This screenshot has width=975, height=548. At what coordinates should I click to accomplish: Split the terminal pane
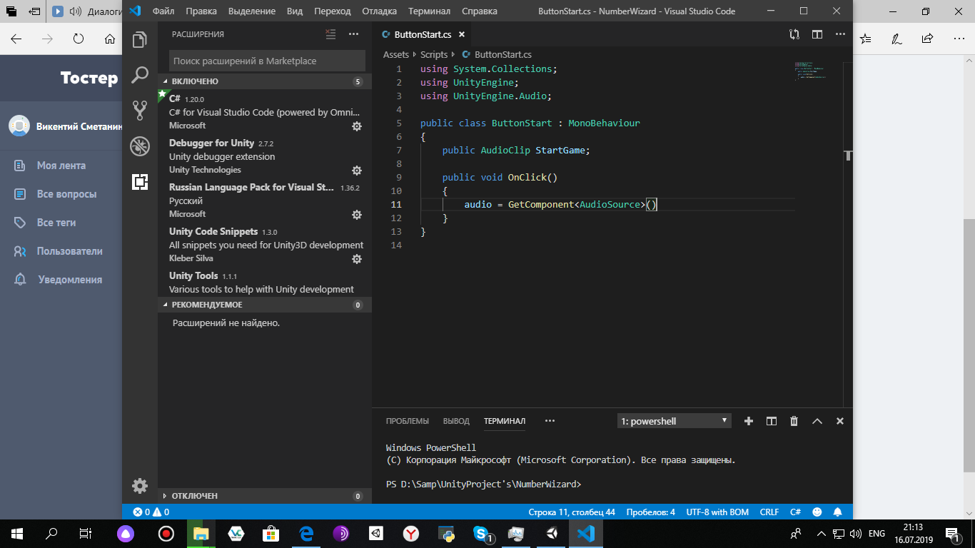[772, 421]
